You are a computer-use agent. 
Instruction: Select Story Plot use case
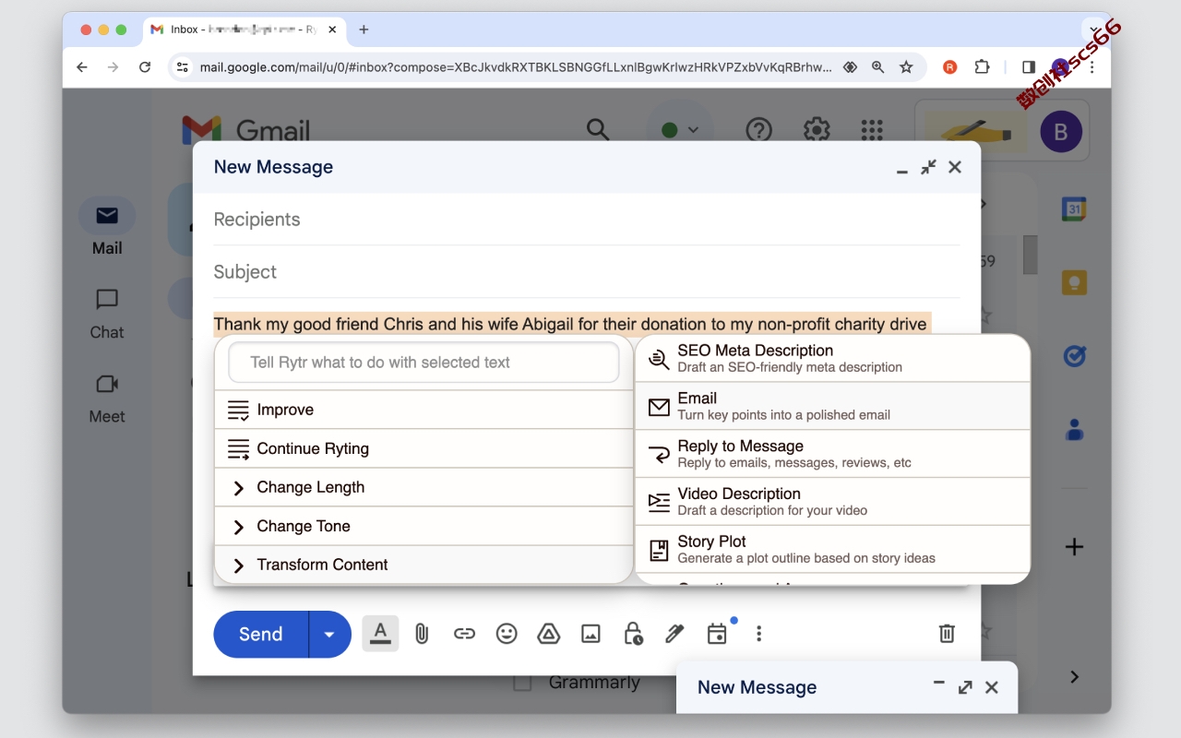[x=832, y=550]
